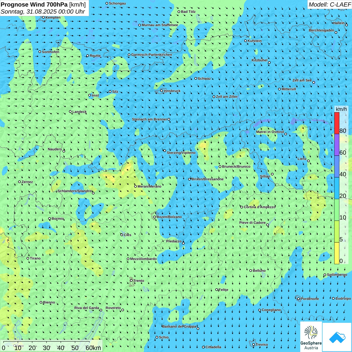This screenshot has height=352, width=352.
Task: Select the Sterzing/Vipiteno label
Action: [x=181, y=153]
